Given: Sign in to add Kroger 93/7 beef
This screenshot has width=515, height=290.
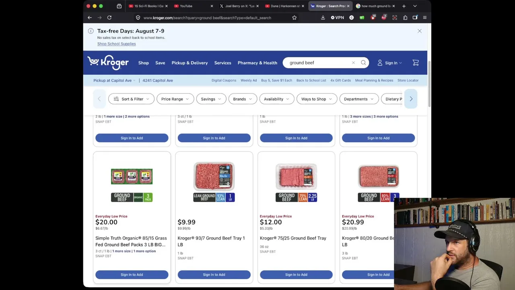Looking at the screenshot, I should (214, 275).
